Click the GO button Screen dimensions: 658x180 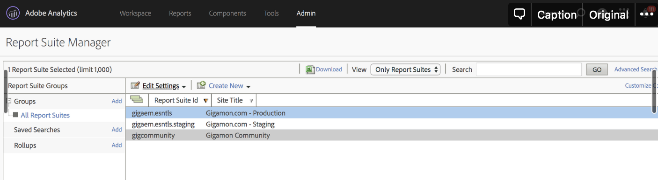tap(597, 69)
